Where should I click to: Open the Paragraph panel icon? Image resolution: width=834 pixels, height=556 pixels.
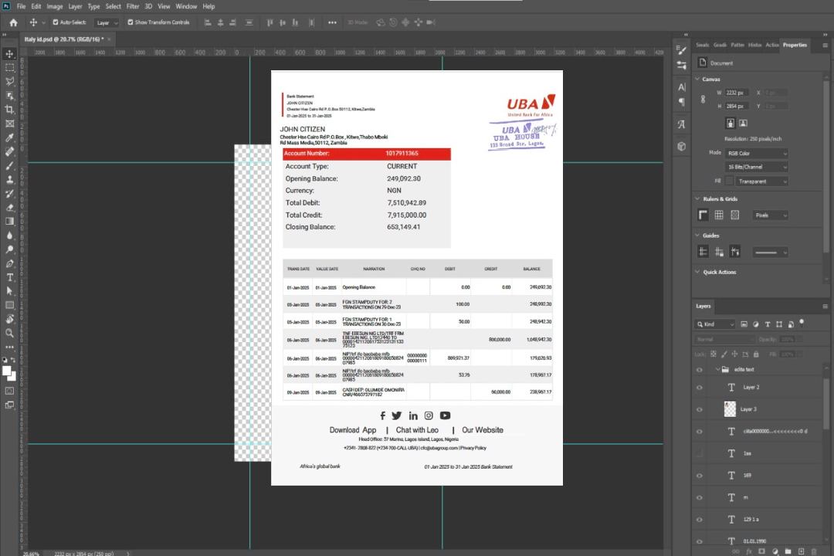tap(682, 102)
